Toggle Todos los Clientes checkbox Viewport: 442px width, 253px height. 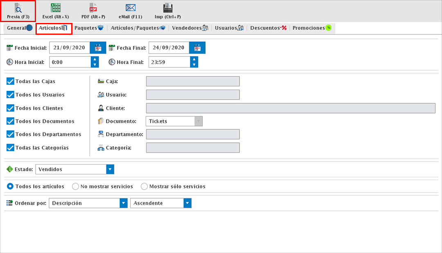tap(11, 108)
